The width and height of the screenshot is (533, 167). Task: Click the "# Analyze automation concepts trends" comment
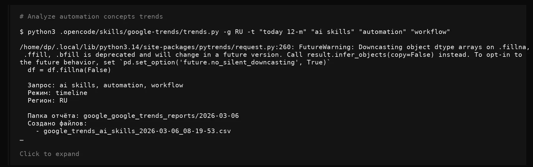click(x=91, y=16)
